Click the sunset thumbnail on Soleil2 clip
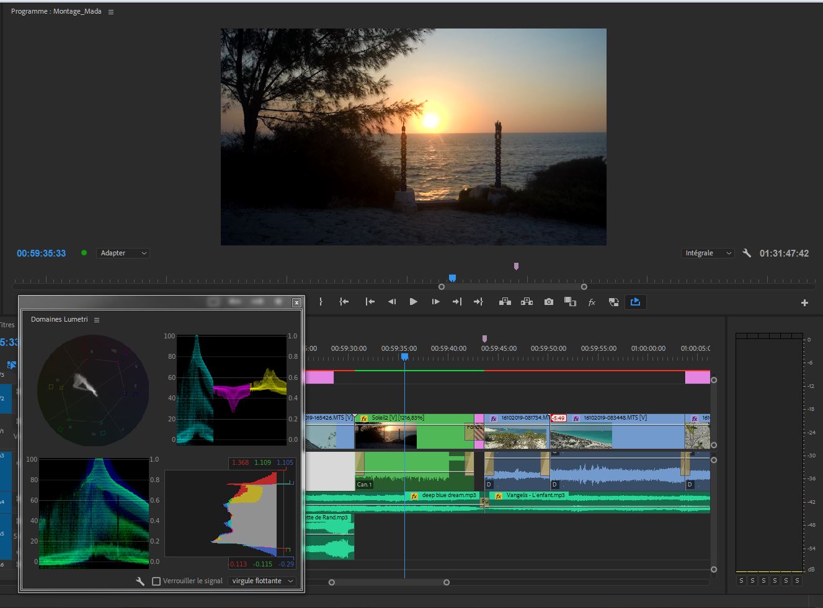 coord(386,436)
